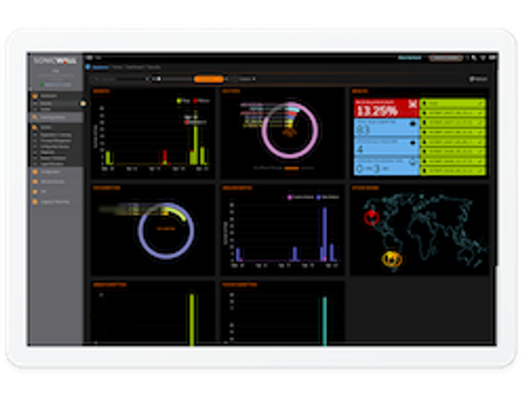Image resolution: width=526 pixels, height=394 pixels.
Task: Click the Refresh button at the toolbar right
Action: pos(478,79)
